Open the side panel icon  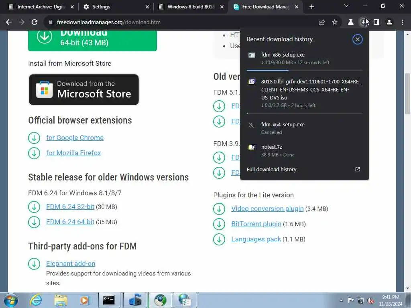pos(376,22)
